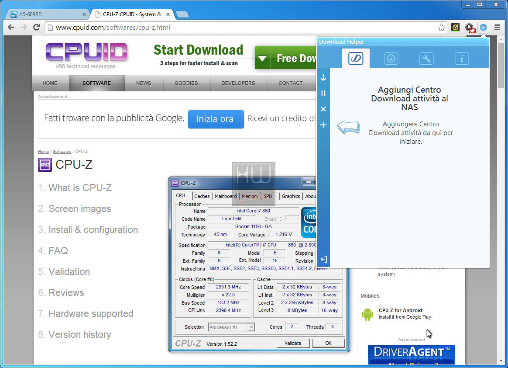Open the wrench settings tab in Download Helper
This screenshot has height=368, width=508.
(426, 59)
